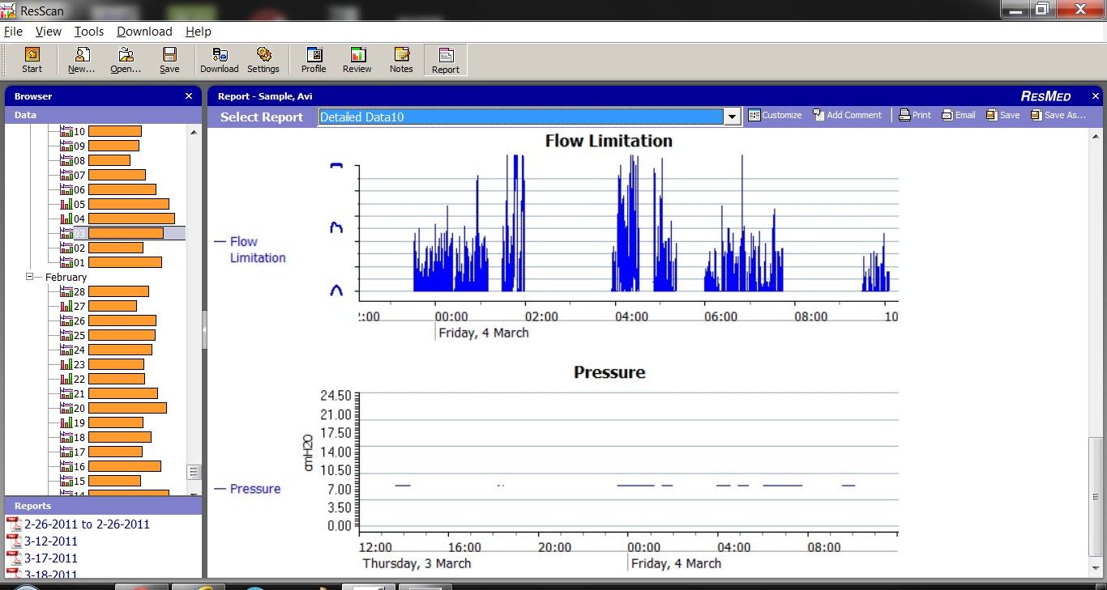Screen dimensions: 1107x590
Task: Choose Save As in report header
Action: (x=1058, y=116)
